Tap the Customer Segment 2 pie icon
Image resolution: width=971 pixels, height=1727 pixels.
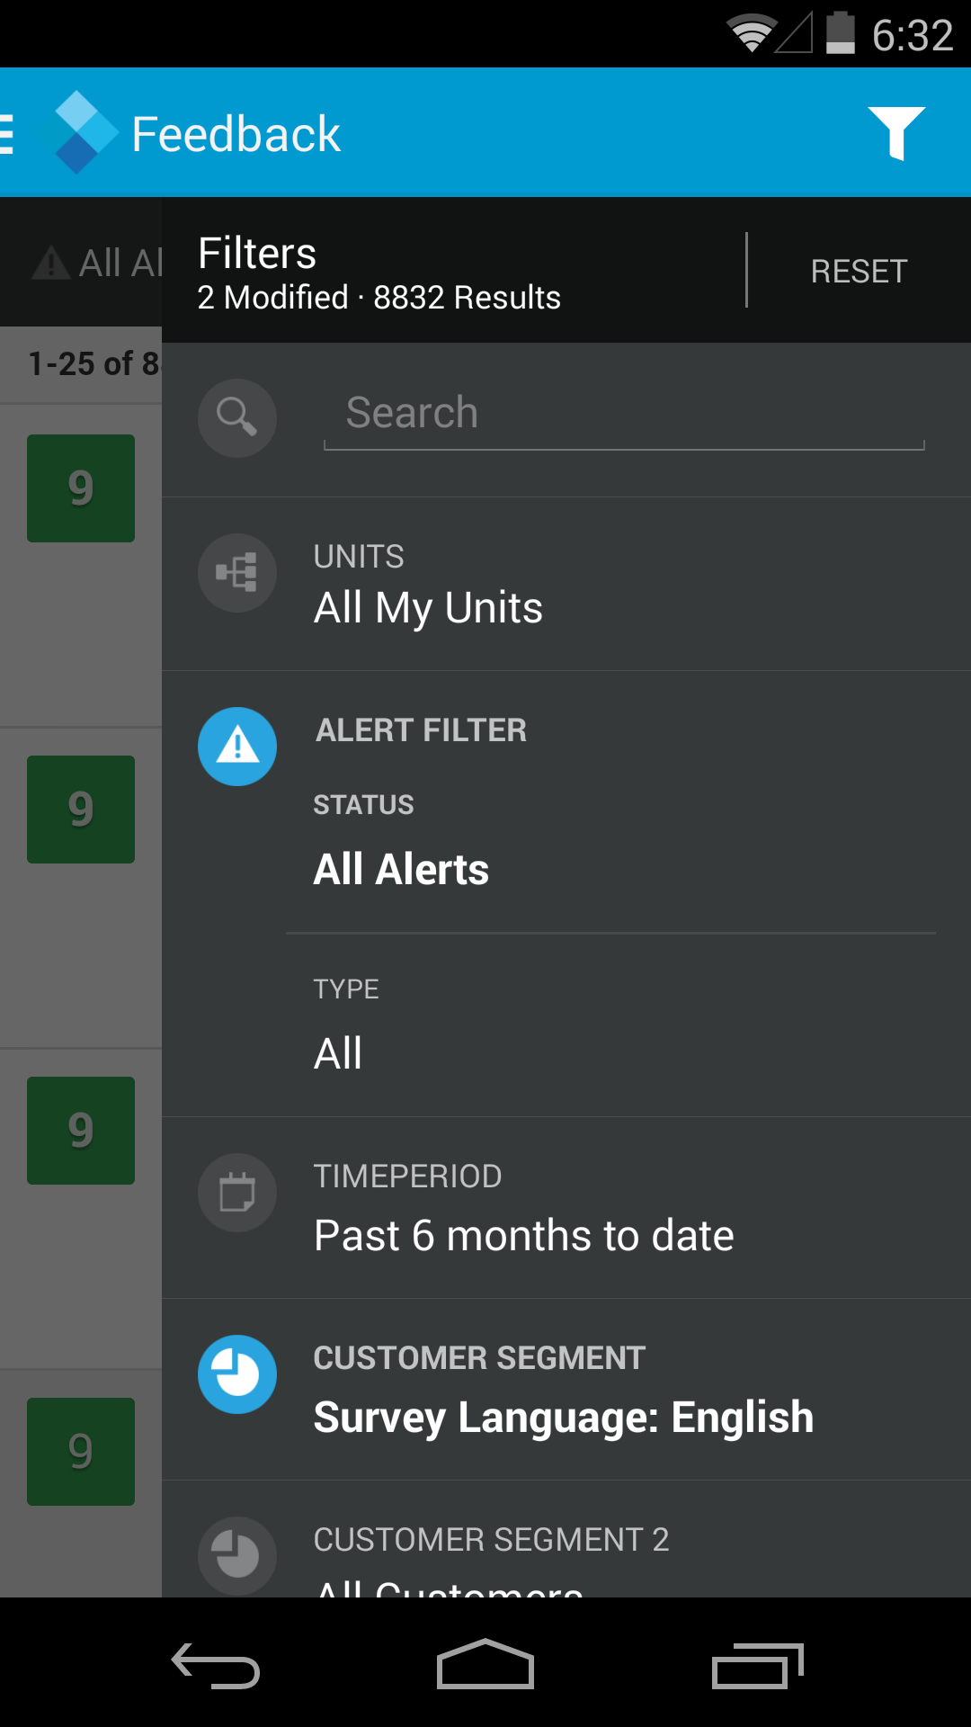[x=237, y=1554]
